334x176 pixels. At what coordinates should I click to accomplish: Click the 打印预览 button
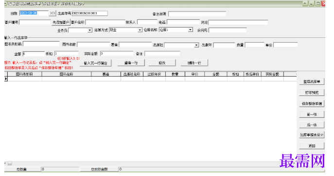pyautogui.click(x=312, y=93)
